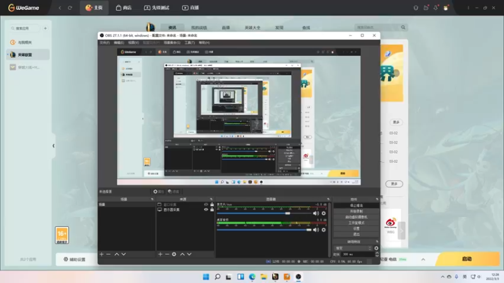Toggle visibility of 窗口采集 source
Image resolution: width=504 pixels, height=283 pixels.
tap(206, 204)
